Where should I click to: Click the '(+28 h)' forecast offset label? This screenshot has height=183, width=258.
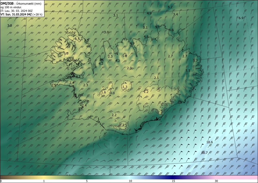click(x=37, y=14)
